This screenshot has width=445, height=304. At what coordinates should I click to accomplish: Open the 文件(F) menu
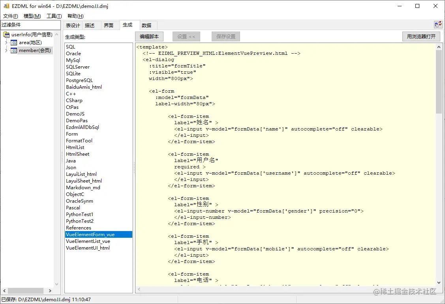[x=11, y=16]
